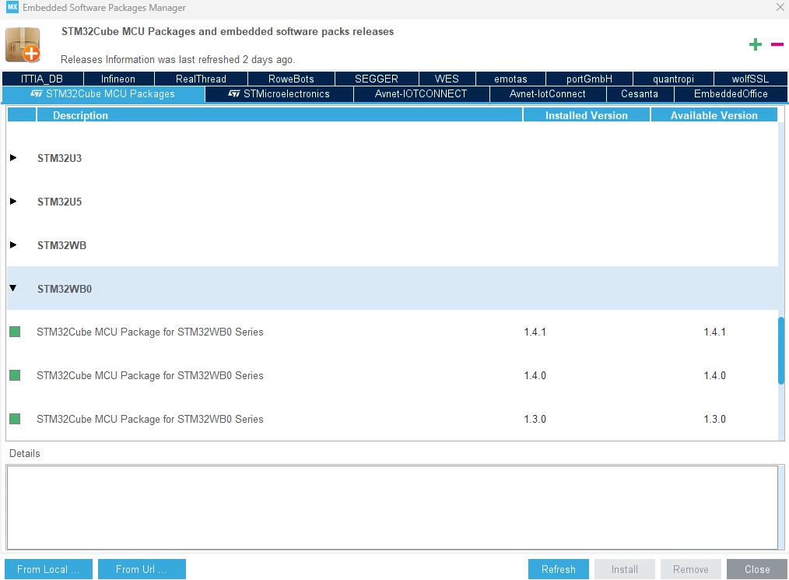Click the MX application icon in title bar

pos(12,7)
